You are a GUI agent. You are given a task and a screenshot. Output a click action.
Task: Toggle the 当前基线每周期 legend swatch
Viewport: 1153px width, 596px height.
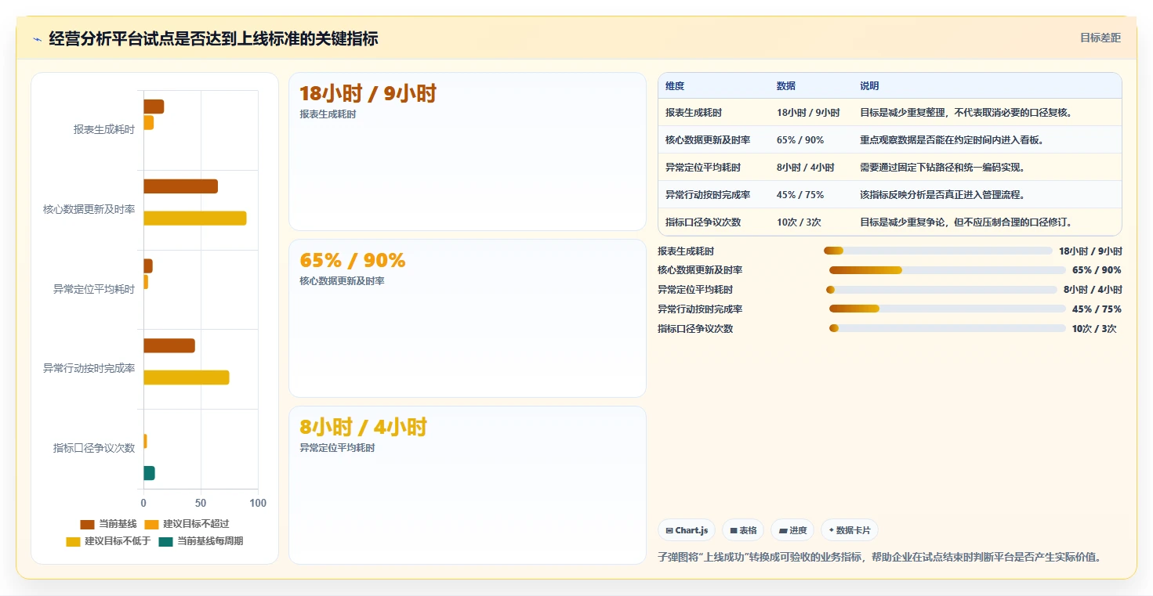pos(165,541)
